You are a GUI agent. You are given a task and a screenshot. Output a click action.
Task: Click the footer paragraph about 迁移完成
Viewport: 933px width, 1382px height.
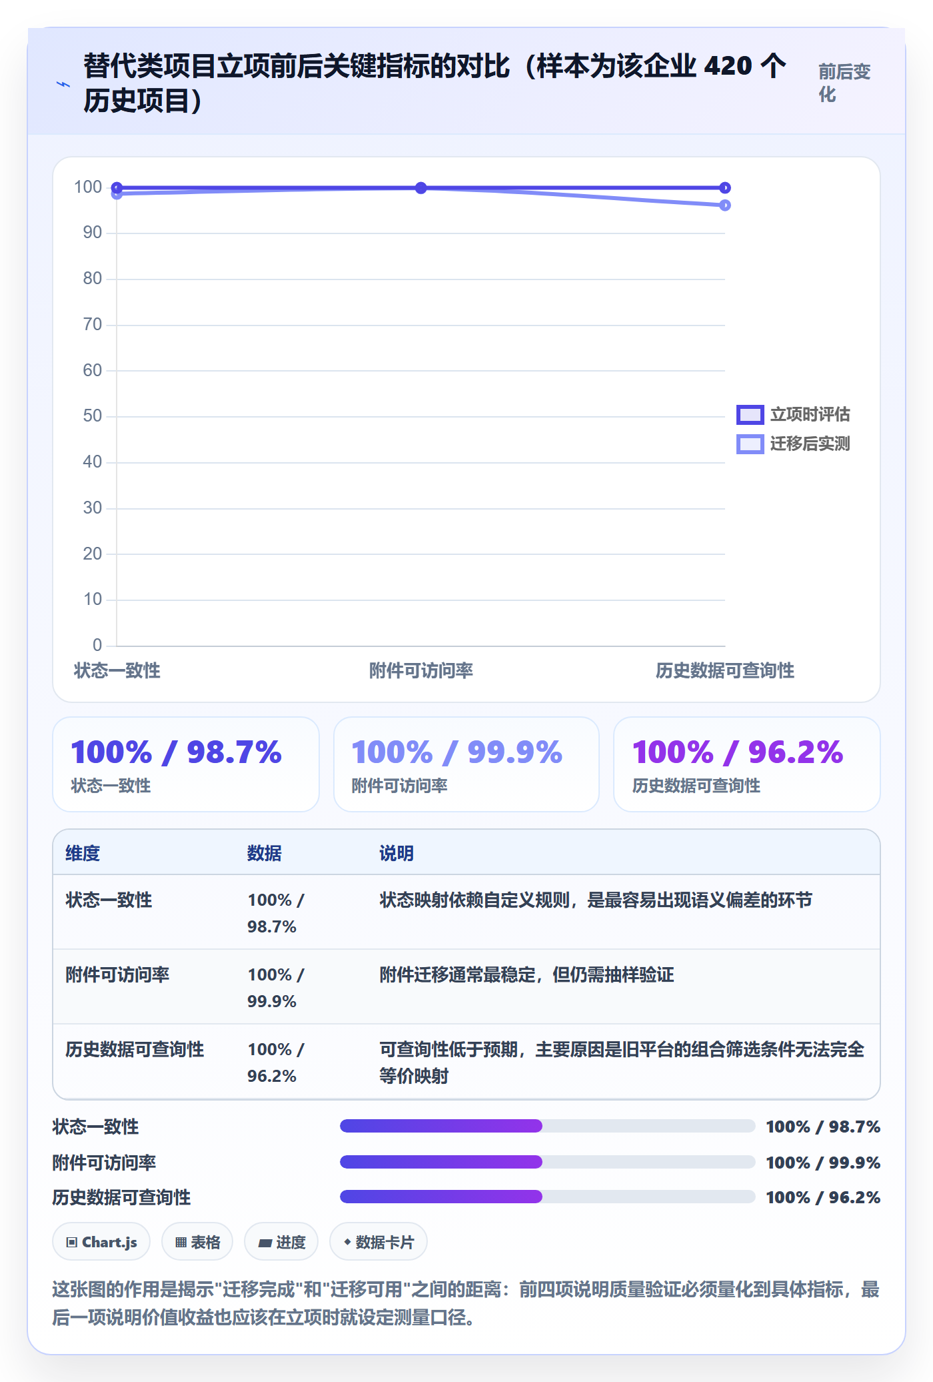click(466, 1303)
